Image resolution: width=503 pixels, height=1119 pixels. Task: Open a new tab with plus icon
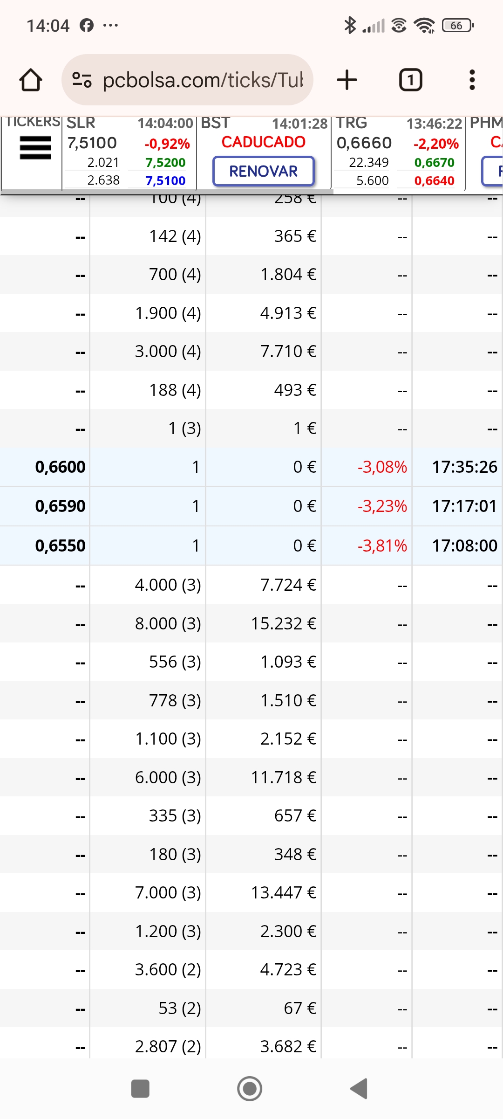347,80
